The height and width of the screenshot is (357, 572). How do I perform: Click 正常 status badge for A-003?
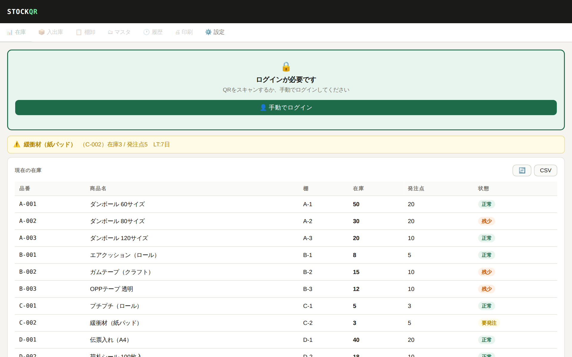(486, 238)
